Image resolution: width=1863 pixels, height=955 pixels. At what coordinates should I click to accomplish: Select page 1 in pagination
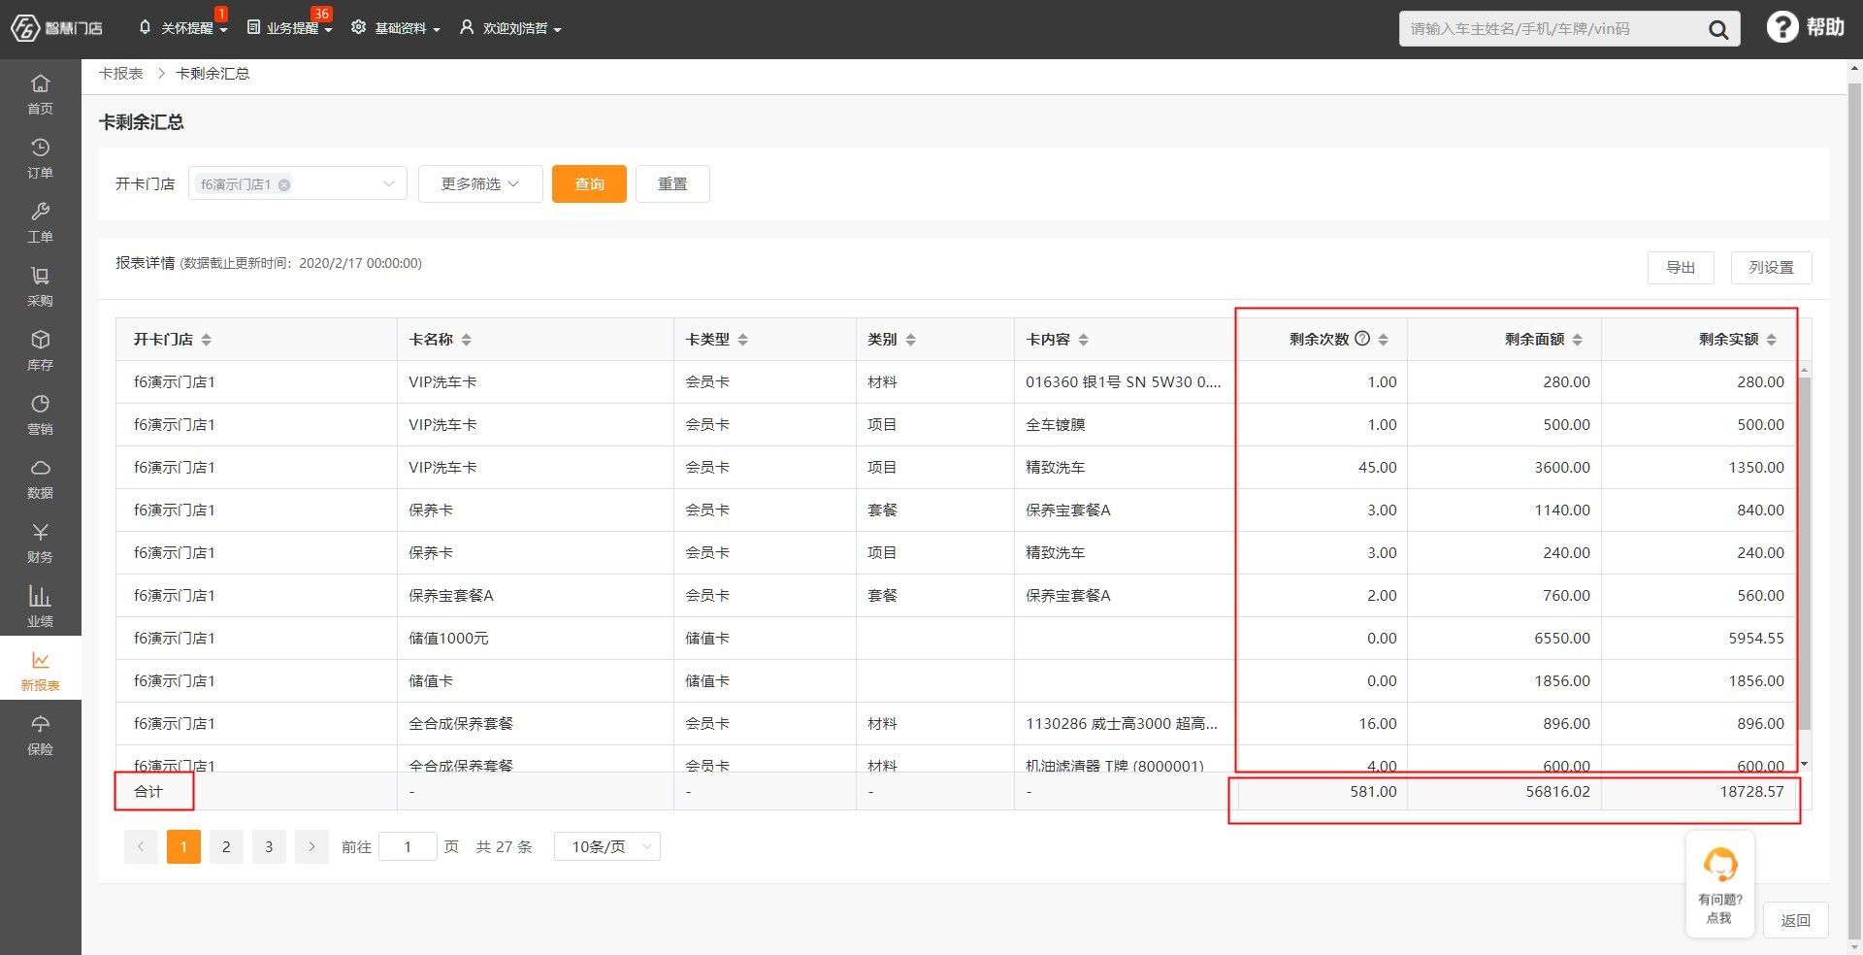click(183, 846)
